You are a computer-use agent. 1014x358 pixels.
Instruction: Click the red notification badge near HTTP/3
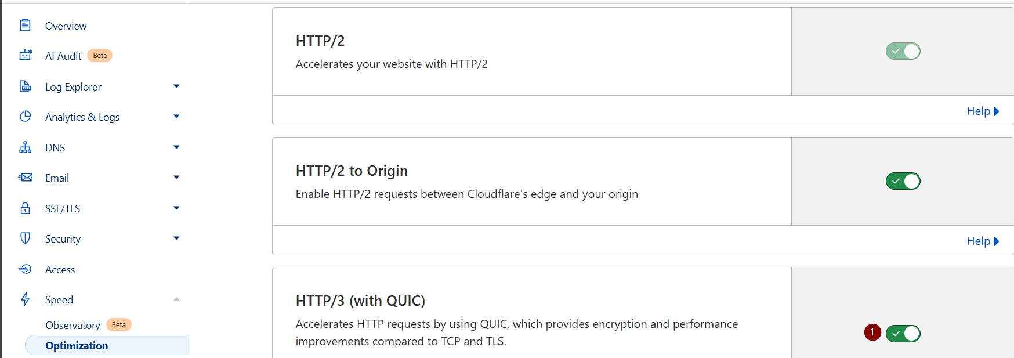(x=872, y=332)
